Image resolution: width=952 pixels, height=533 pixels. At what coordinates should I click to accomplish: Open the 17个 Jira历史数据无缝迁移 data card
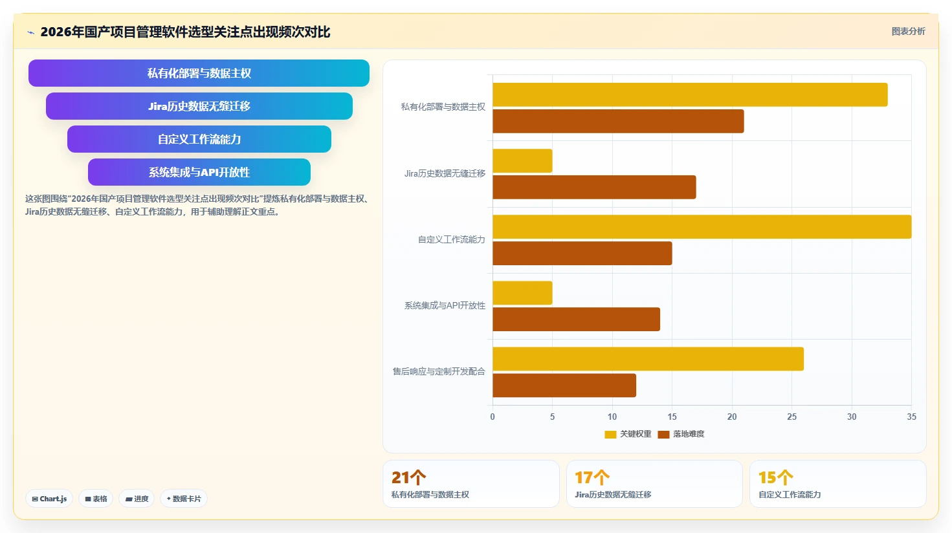pyautogui.click(x=654, y=484)
